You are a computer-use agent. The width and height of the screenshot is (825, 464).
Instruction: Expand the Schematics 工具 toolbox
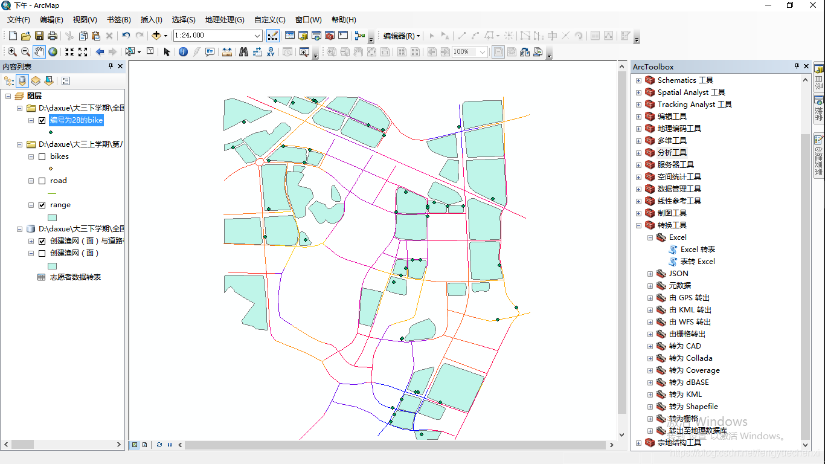point(638,80)
